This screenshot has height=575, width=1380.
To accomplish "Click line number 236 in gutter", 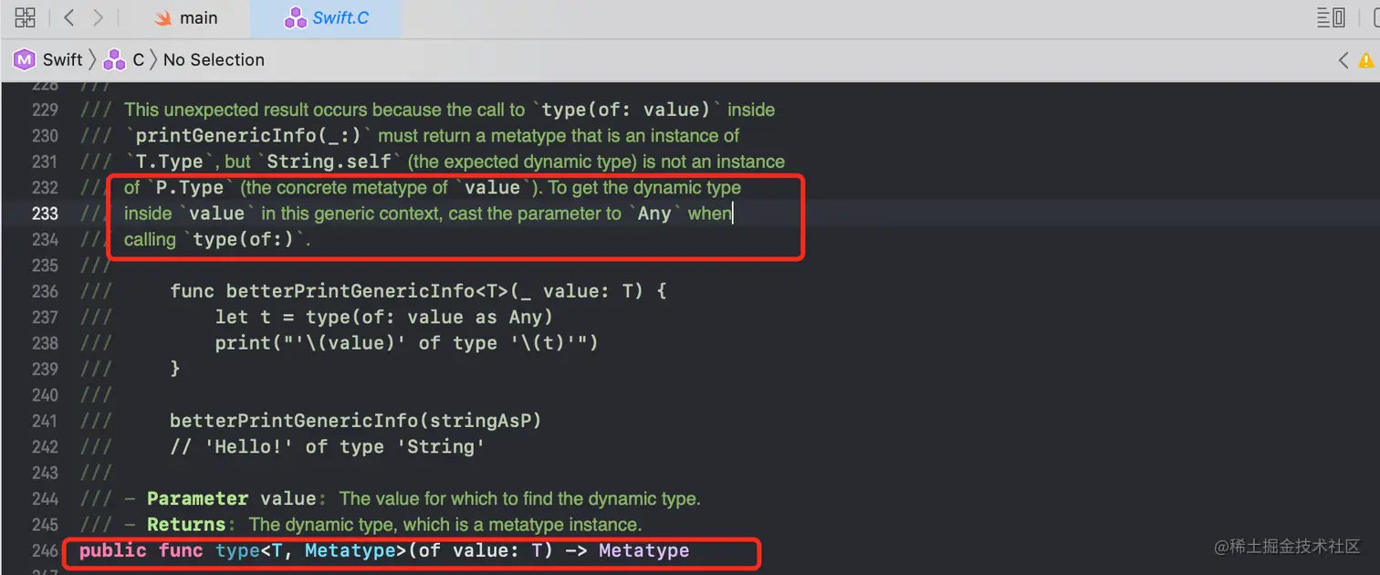I will 45,291.
